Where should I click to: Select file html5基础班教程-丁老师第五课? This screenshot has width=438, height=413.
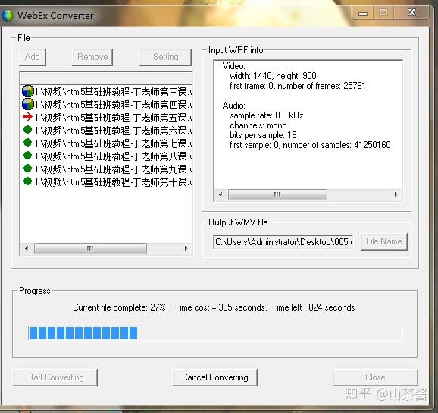114,118
